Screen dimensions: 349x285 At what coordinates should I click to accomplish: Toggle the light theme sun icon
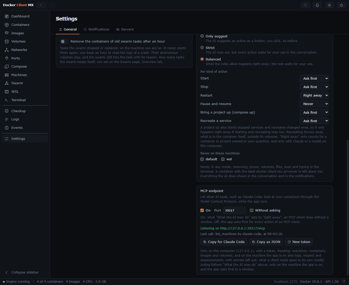tap(329, 5)
